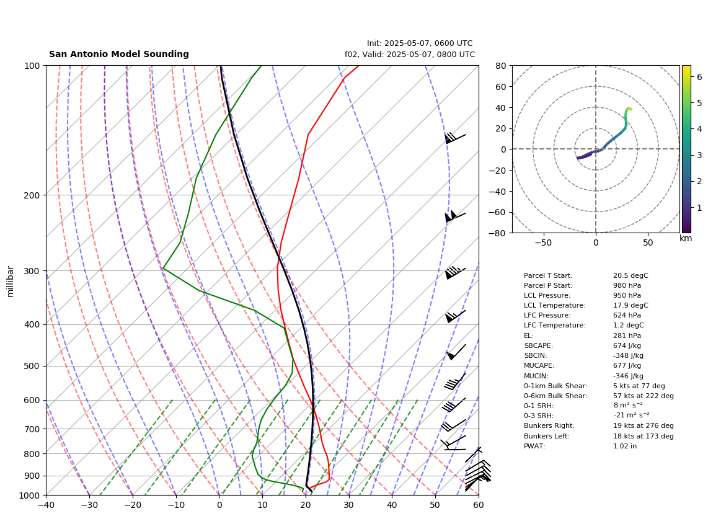Click the PWAT value 1.02 in
708x516 pixels.
pos(624,446)
